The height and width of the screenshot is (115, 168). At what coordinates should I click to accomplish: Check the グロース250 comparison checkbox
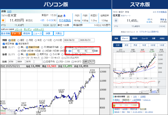pyautogui.click(x=57, y=62)
